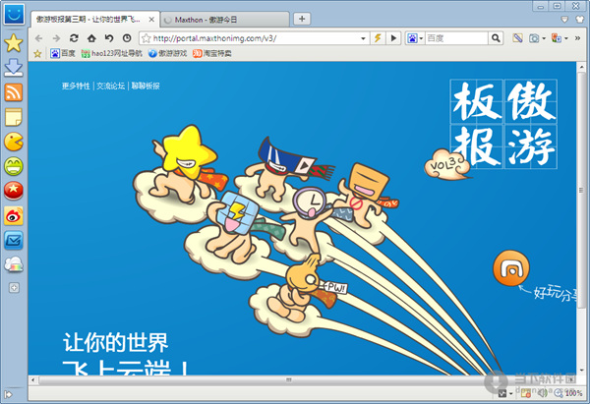Open the favorites bar star menu
The width and height of the screenshot is (590, 404).
[x=37, y=54]
